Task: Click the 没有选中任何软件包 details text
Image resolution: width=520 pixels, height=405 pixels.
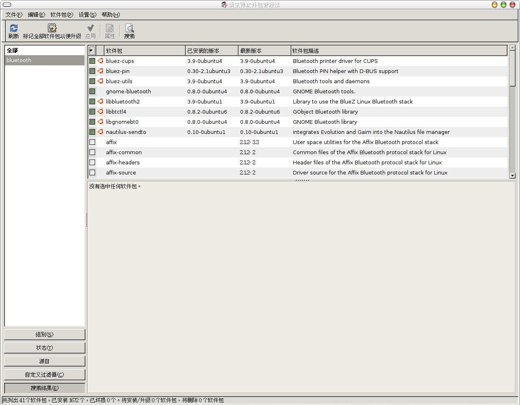Action: (x=115, y=186)
